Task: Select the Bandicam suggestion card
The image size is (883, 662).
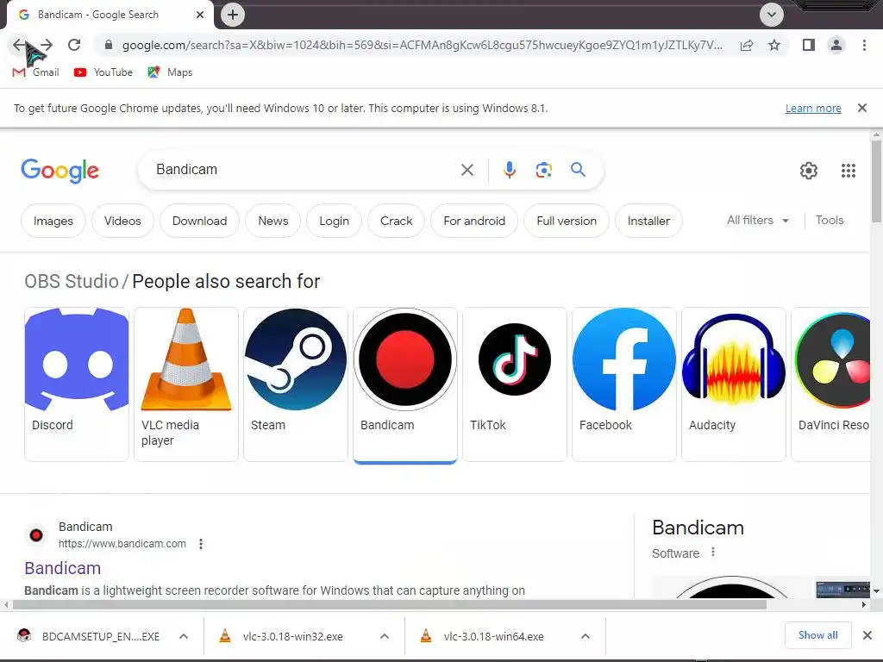Action: 405,385
